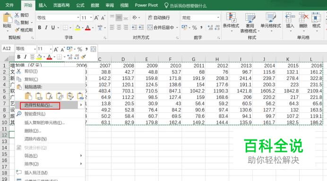
Task: Choose the first Paste option icon in context menu
Action: pyautogui.click(x=28, y=96)
